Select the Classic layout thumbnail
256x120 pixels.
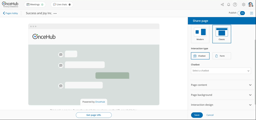222,34
